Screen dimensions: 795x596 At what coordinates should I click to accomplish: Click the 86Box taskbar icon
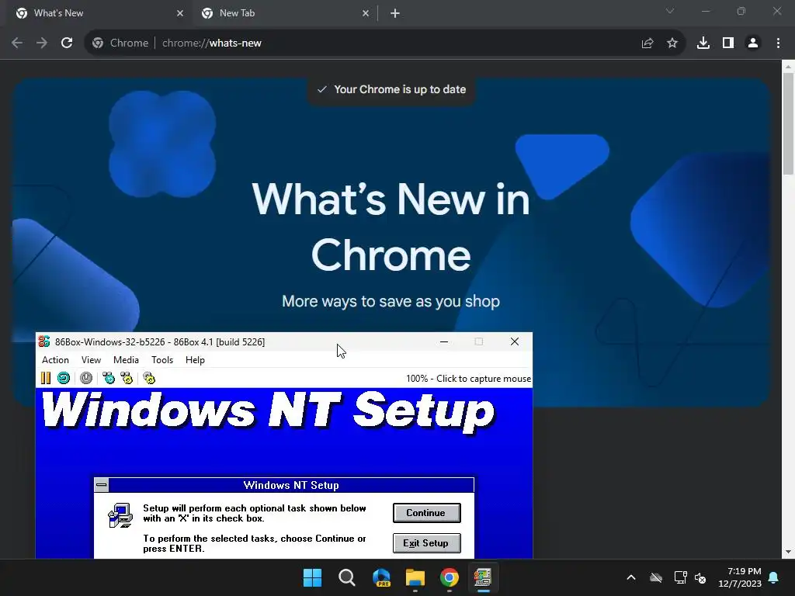click(x=483, y=577)
